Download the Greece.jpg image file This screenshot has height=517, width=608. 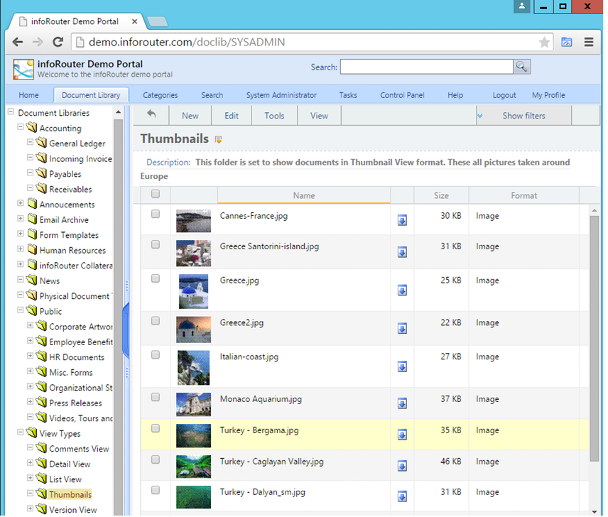point(402,290)
